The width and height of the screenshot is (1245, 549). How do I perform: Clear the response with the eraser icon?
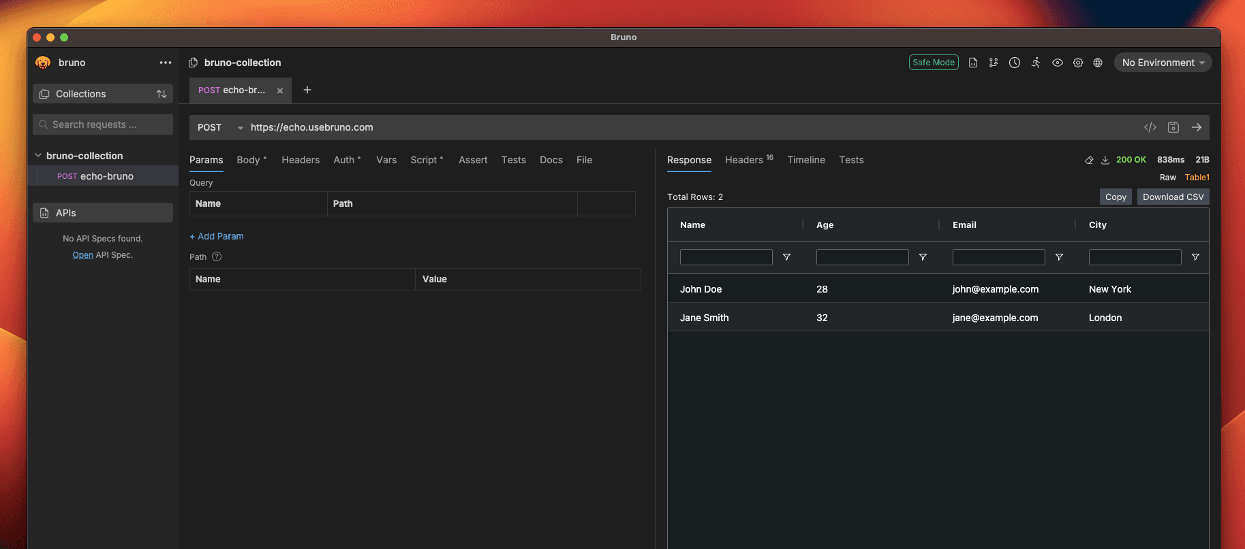1089,160
